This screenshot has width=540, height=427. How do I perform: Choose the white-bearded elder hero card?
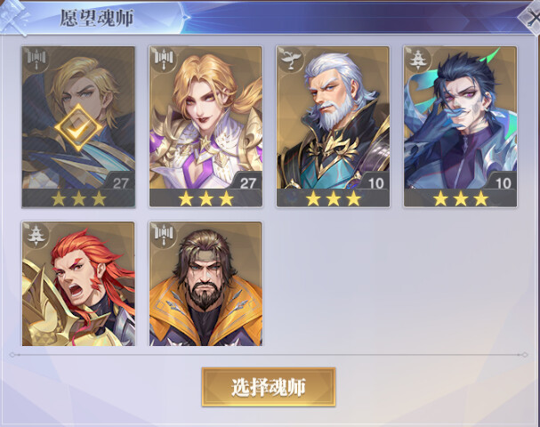click(x=333, y=126)
